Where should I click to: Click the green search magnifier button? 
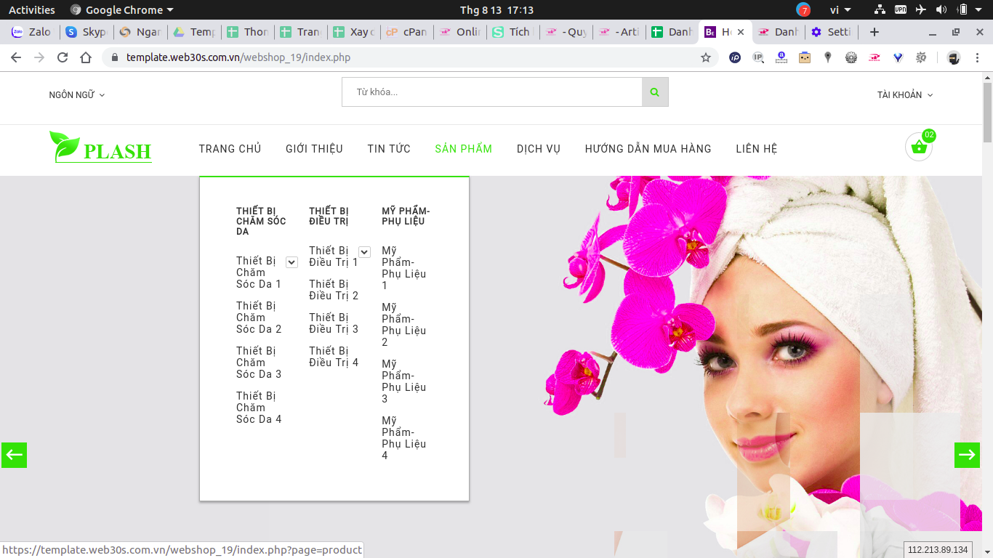click(655, 92)
